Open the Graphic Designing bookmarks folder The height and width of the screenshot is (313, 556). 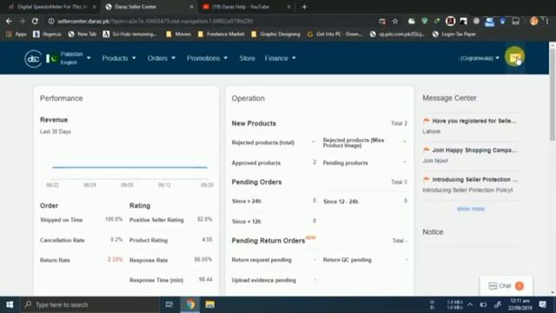(x=276, y=35)
